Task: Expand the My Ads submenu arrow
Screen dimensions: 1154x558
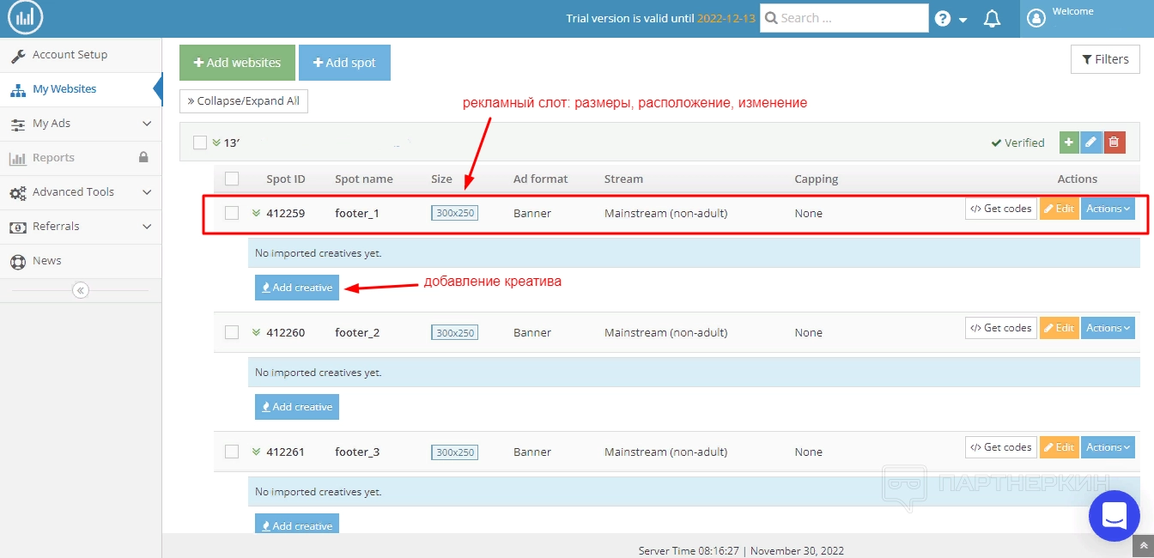Action: pyautogui.click(x=147, y=124)
